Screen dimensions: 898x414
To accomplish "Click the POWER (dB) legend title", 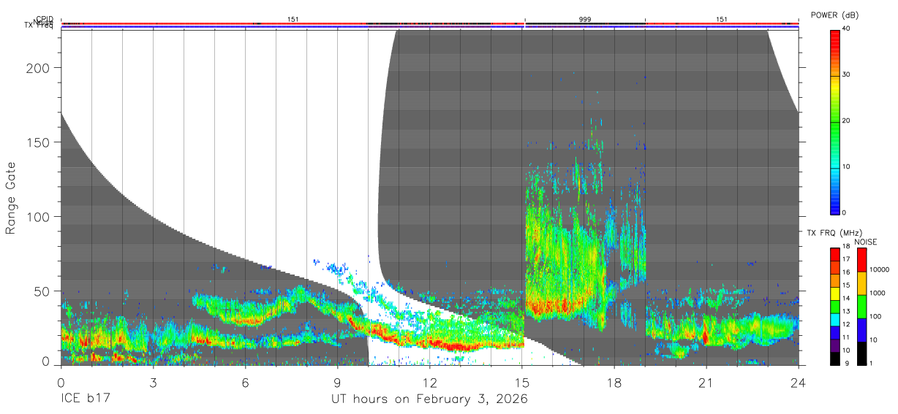I will [834, 15].
